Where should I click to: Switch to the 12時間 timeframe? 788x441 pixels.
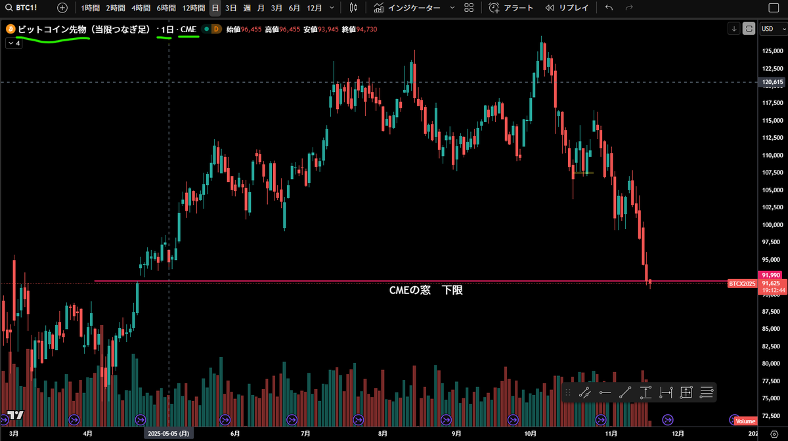pyautogui.click(x=193, y=8)
